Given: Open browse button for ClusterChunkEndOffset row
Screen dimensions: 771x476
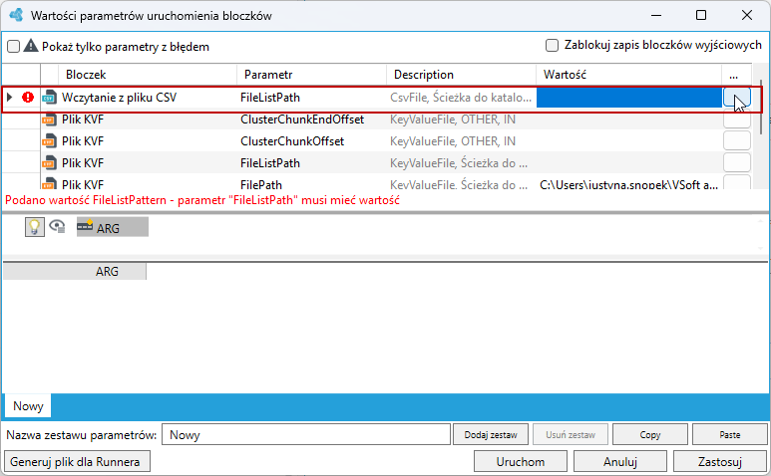Looking at the screenshot, I should point(736,119).
